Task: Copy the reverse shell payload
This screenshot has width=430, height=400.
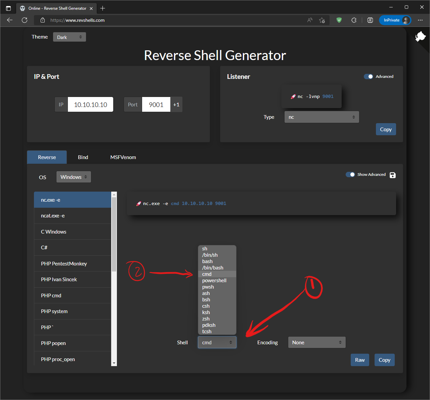Action: [384, 360]
